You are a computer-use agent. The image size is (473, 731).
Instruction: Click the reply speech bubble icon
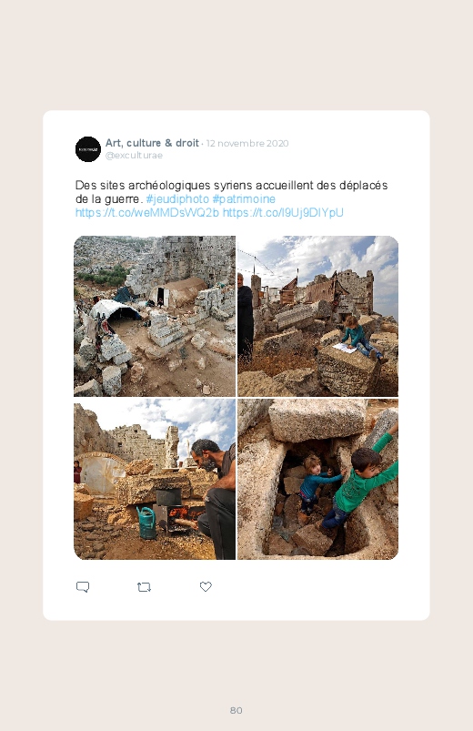83,586
